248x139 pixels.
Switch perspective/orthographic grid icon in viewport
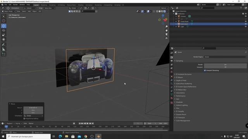[x=166, y=38]
